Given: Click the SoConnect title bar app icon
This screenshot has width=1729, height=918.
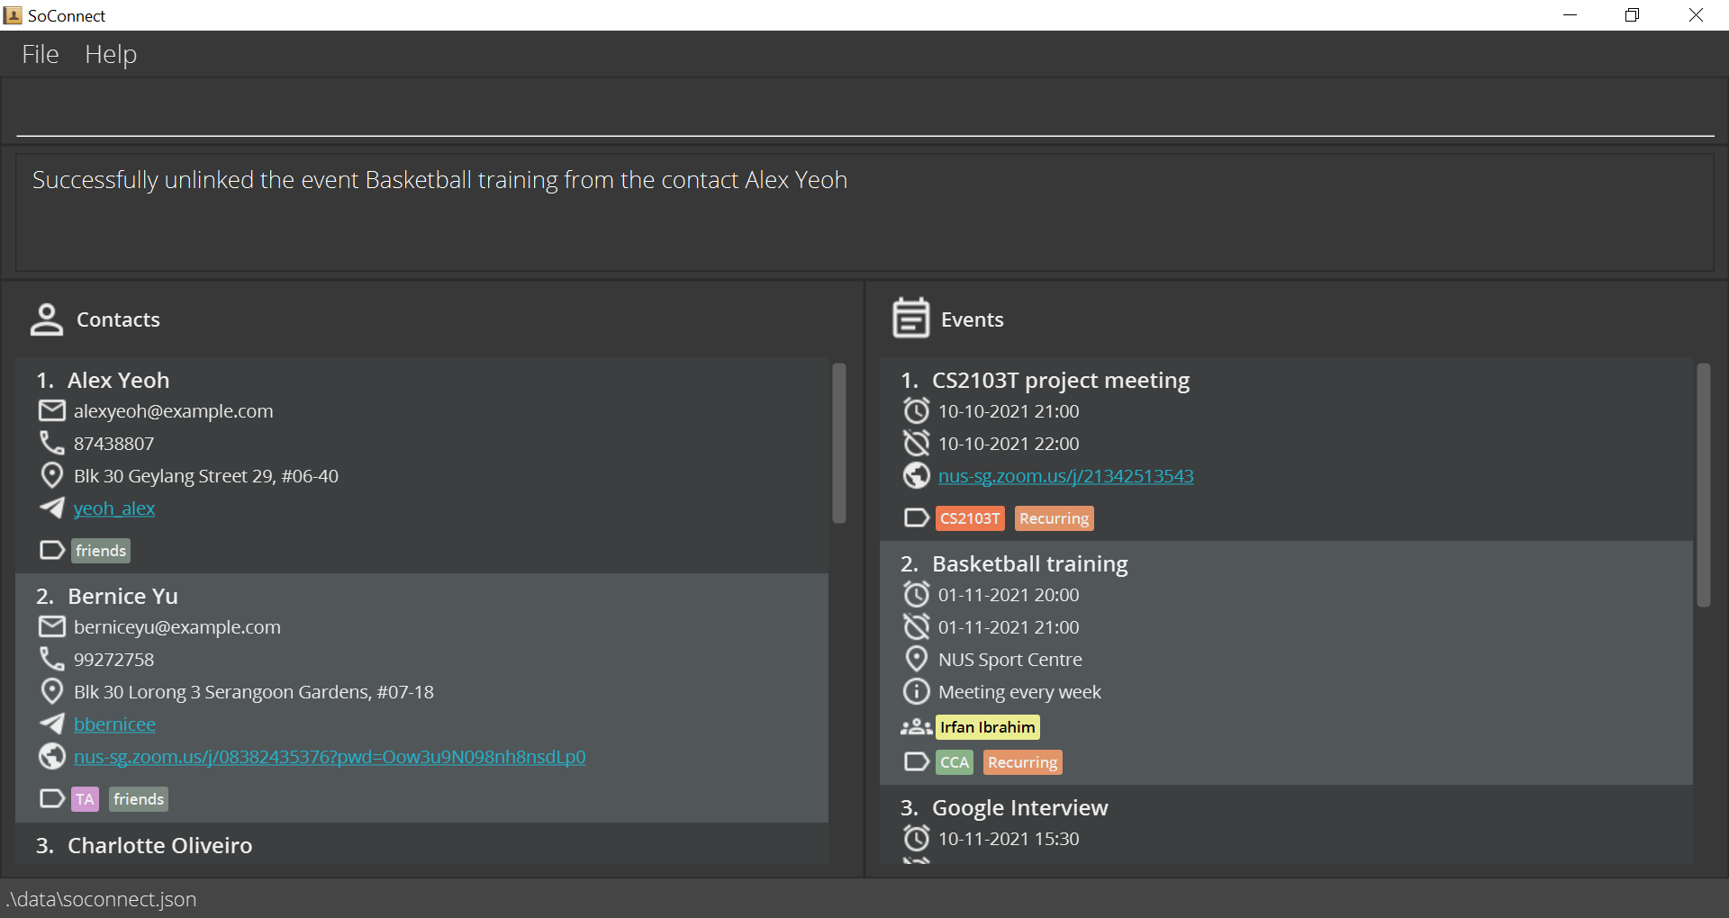Looking at the screenshot, I should [x=13, y=15].
